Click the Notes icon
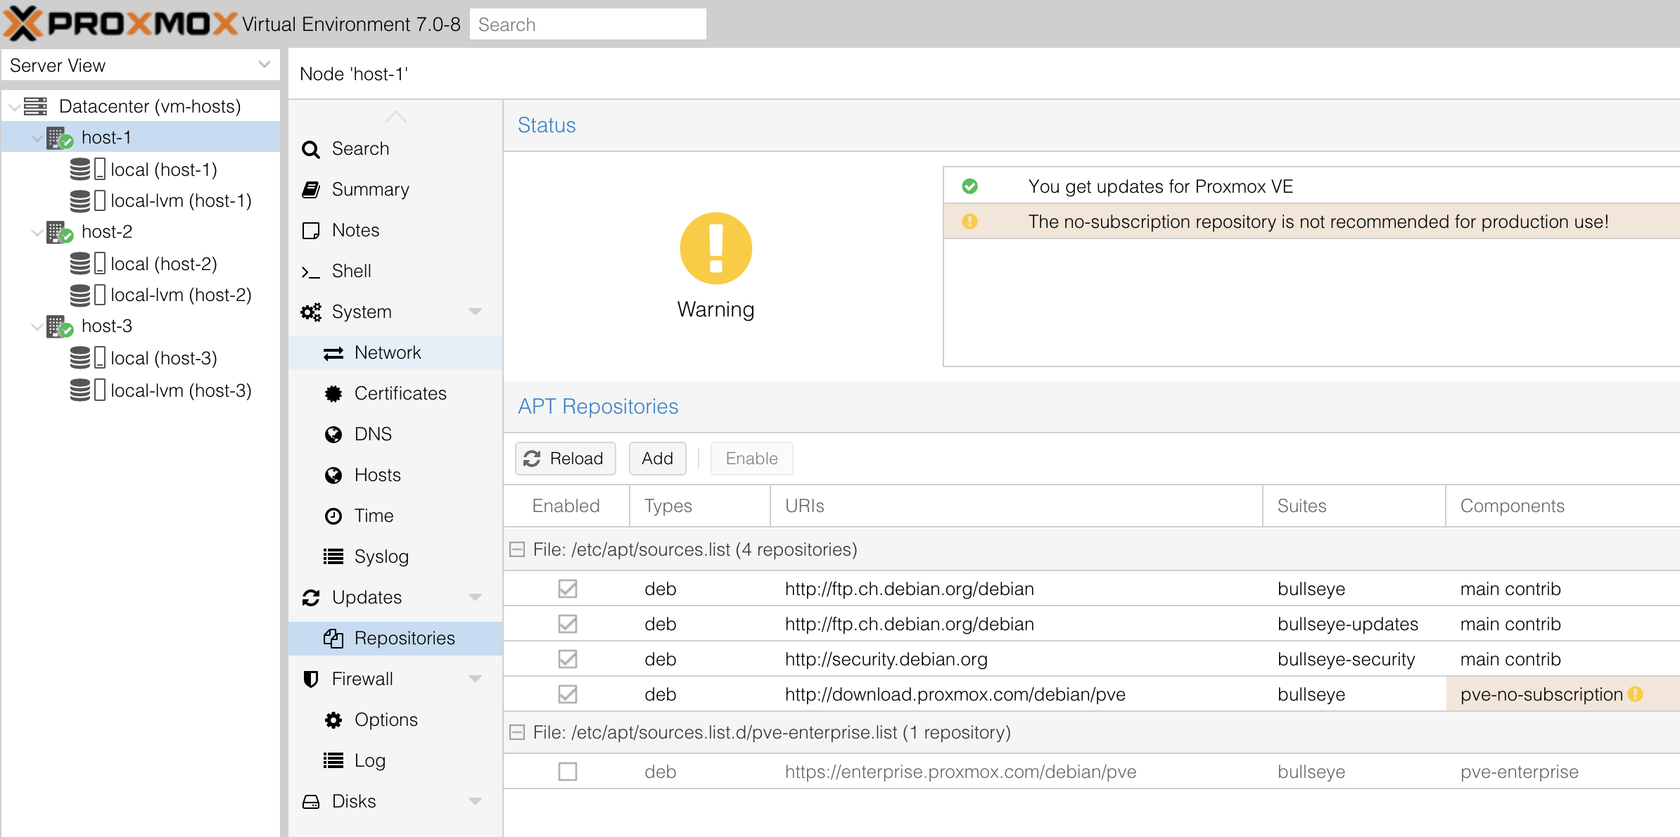Screen dimensions: 1680x837 tap(310, 231)
